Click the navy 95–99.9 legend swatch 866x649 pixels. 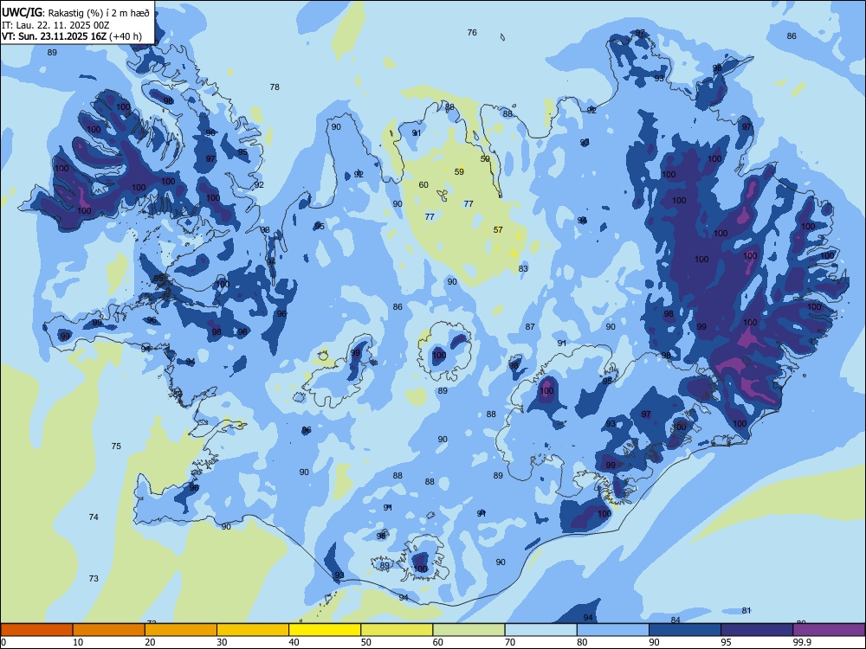757,630
